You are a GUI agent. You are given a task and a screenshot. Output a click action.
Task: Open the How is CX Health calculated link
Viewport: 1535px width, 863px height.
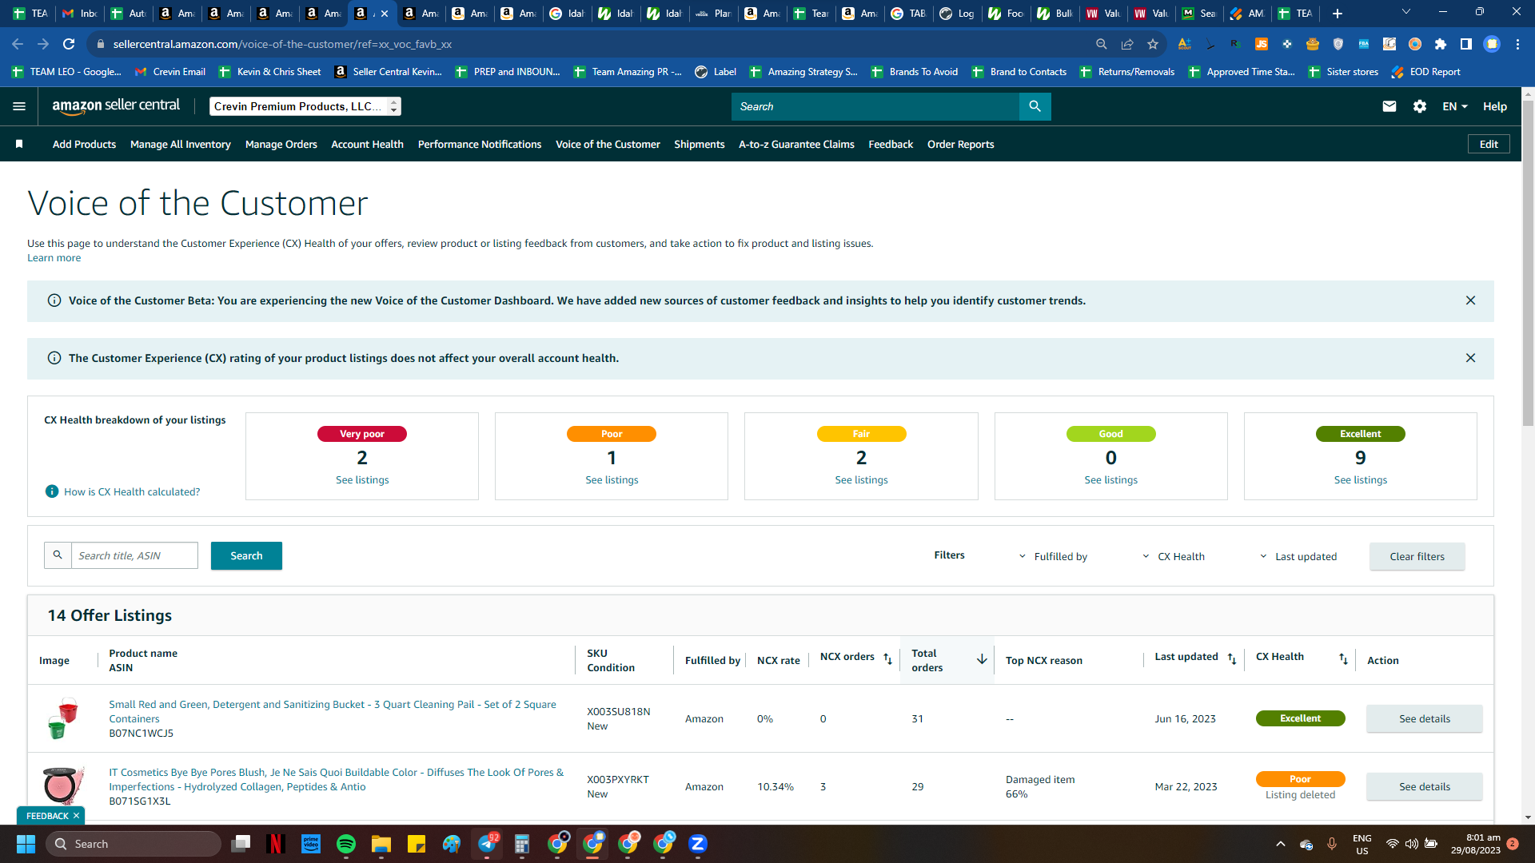(132, 491)
